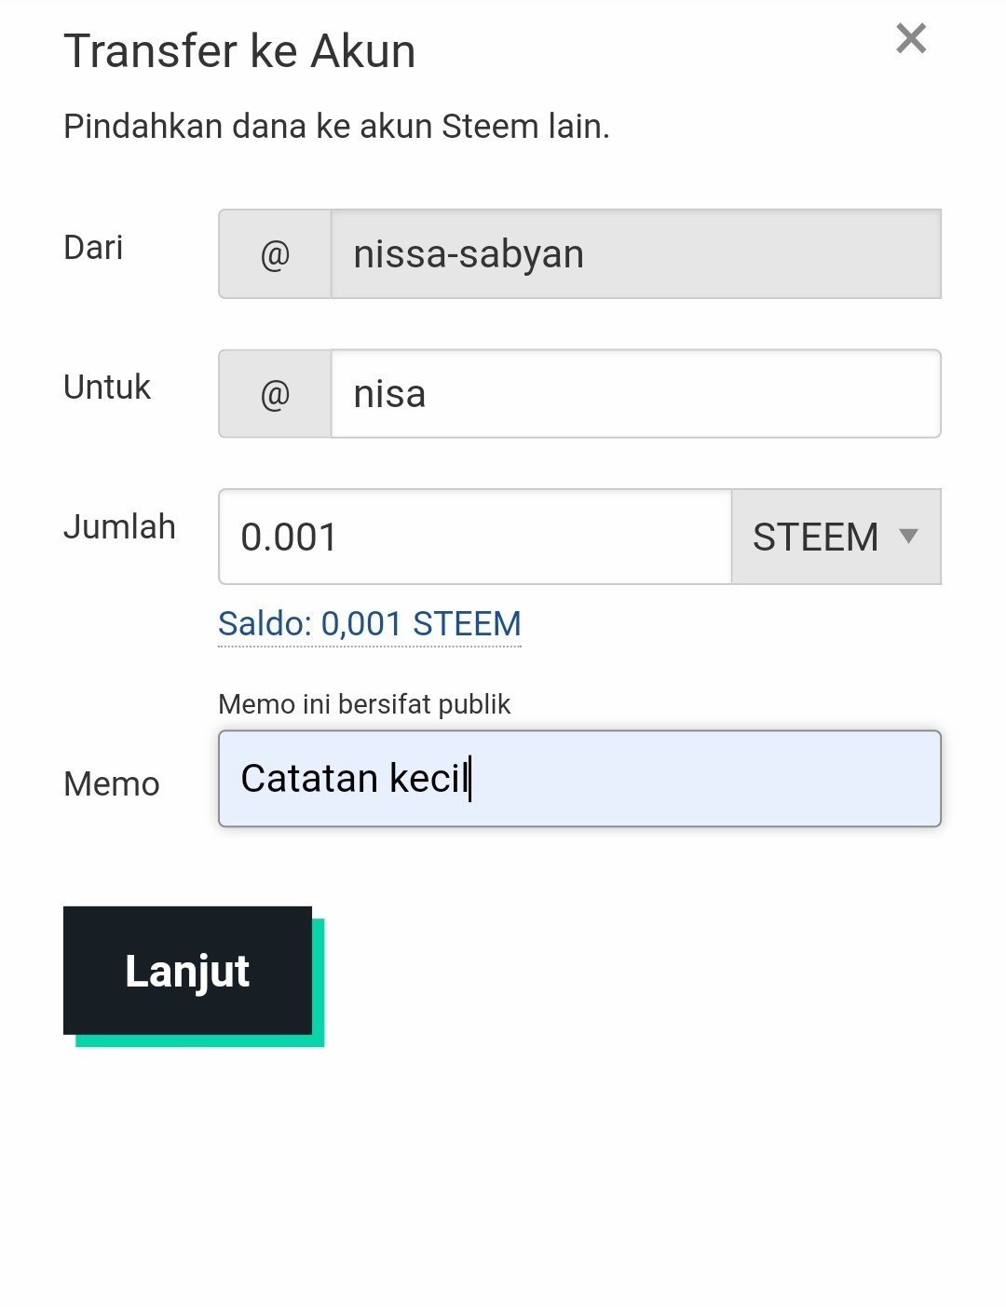Viewport: 1006px width, 1307px height.
Task: Click the word kecil inside the memo text
Action: point(428,779)
